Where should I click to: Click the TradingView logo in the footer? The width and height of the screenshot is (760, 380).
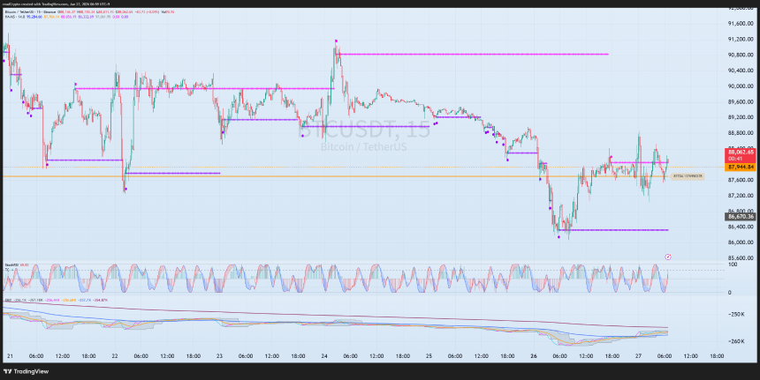[x=26, y=371]
